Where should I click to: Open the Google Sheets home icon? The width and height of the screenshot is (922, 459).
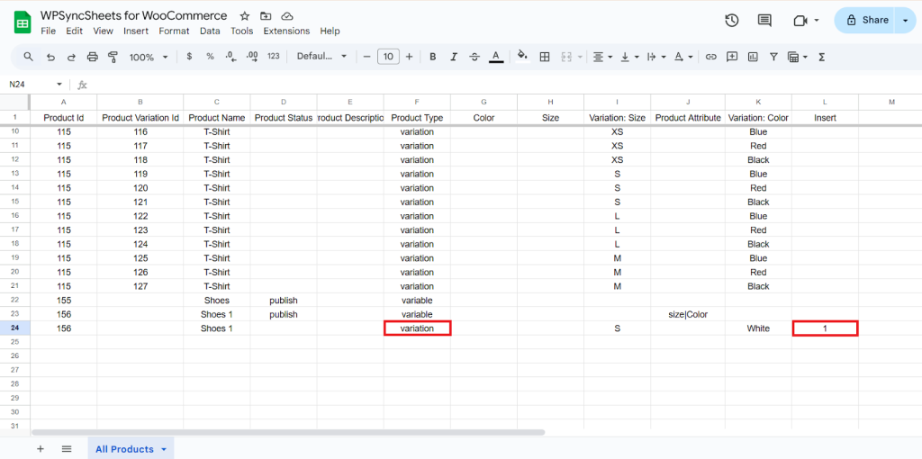[23, 23]
